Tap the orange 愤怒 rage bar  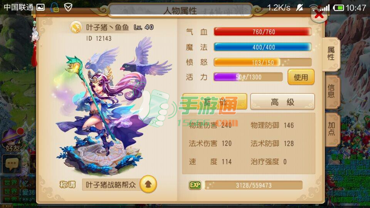(262, 62)
